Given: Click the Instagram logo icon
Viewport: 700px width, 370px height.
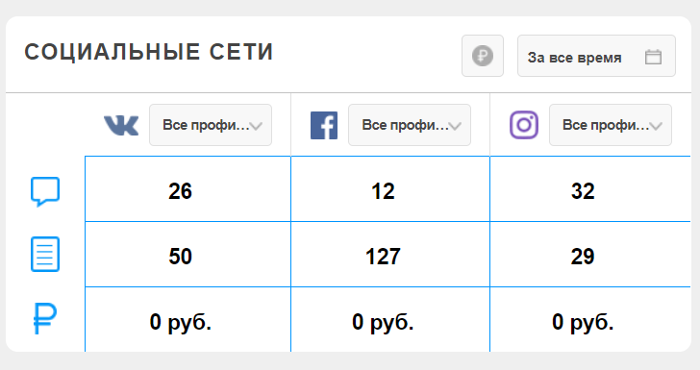Looking at the screenshot, I should [x=524, y=125].
